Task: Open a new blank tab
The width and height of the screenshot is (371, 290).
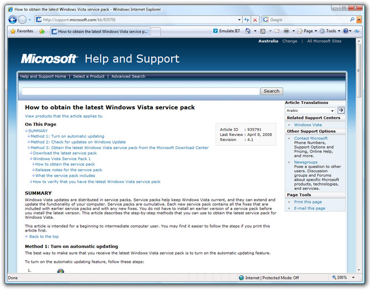Action: (156, 31)
